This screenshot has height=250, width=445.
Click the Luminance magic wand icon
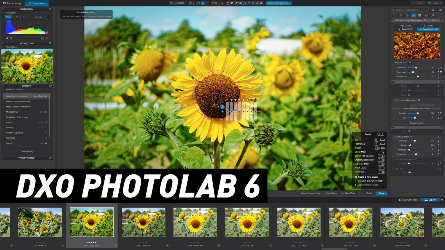pyautogui.click(x=441, y=68)
